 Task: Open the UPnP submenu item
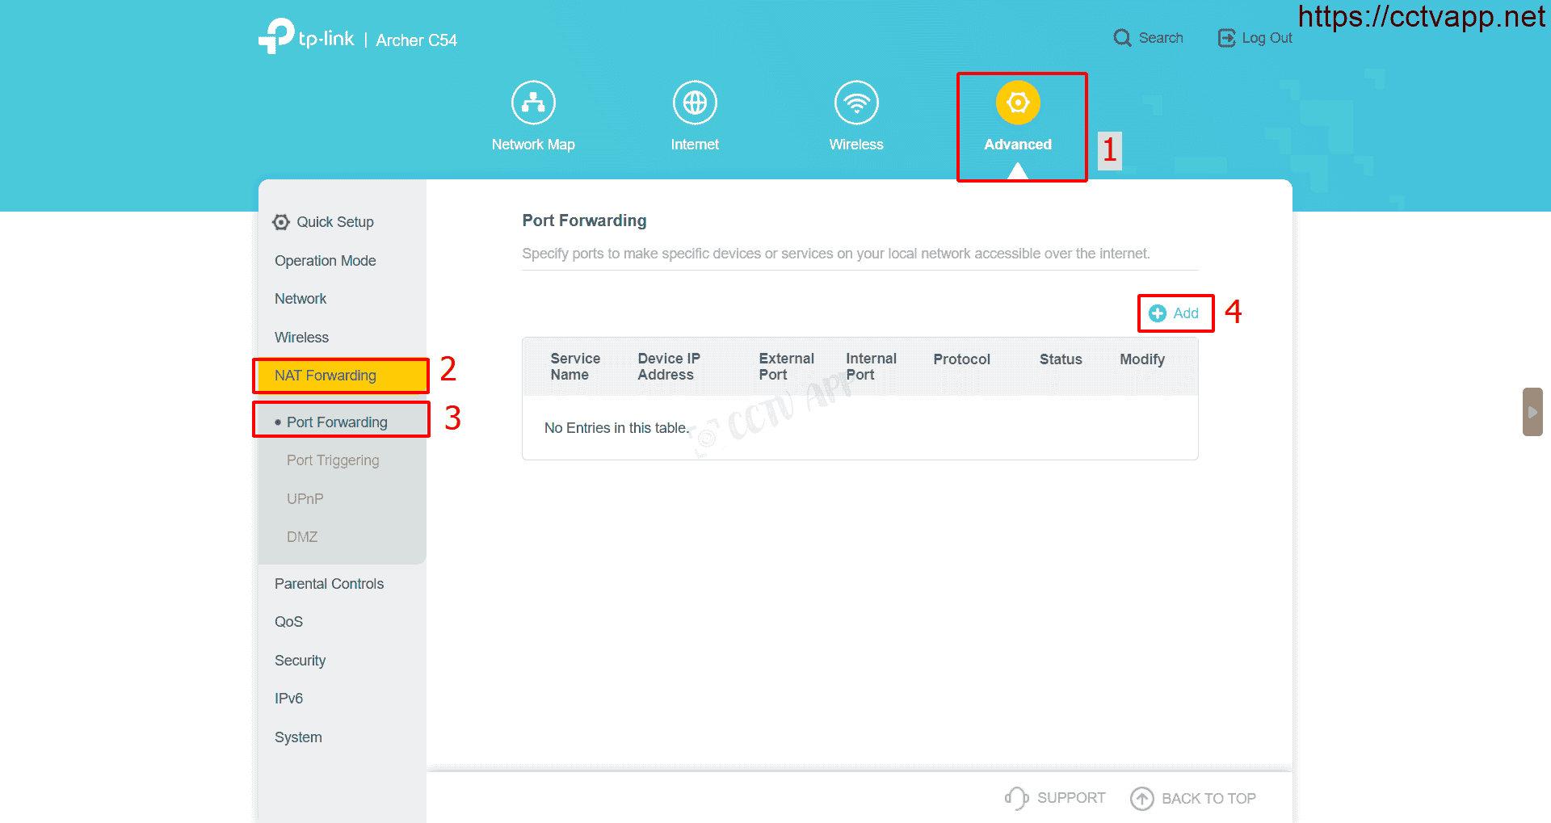[305, 499]
